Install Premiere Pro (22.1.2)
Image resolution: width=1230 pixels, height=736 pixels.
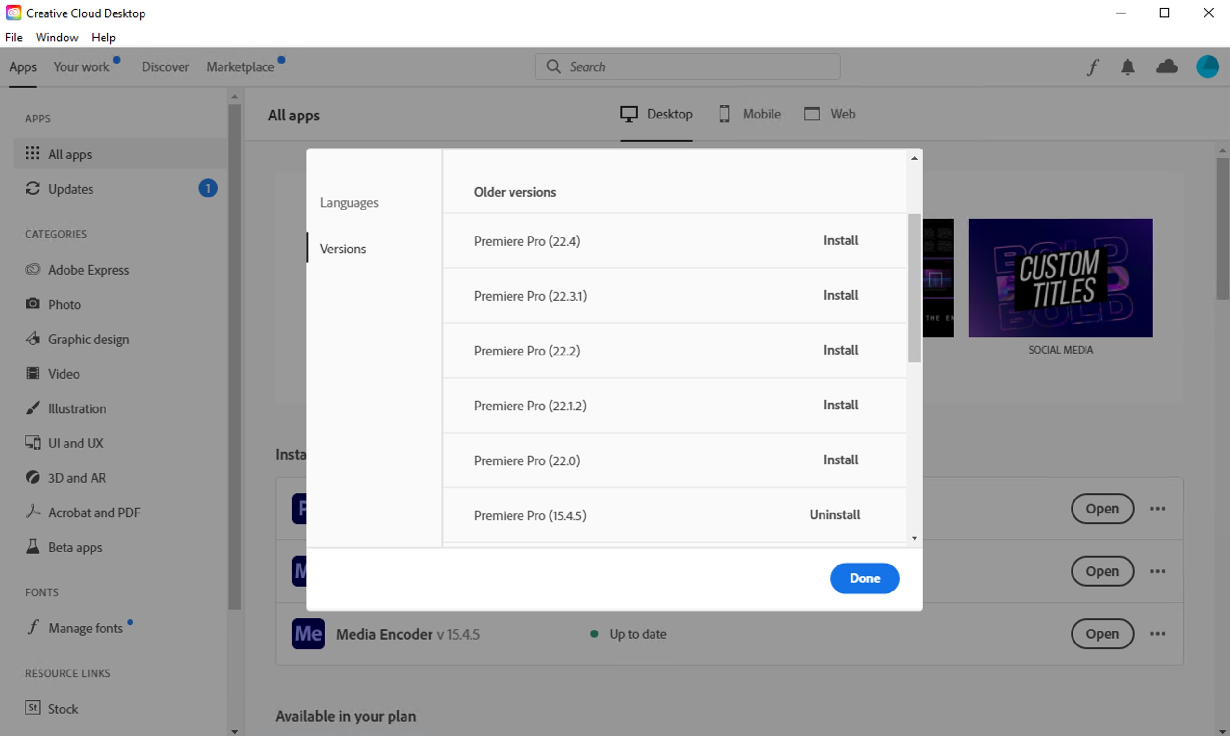click(x=840, y=405)
